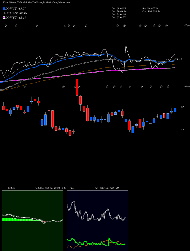Viewport: 190px width, 251px height.
Task: Select the DOW MT: 43.46 label
Action: tap(16, 13)
